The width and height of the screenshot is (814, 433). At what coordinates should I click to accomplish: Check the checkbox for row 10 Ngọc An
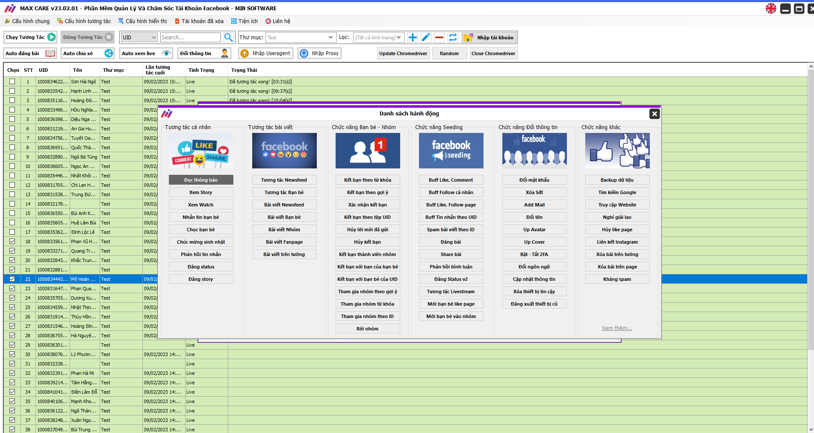tap(12, 166)
